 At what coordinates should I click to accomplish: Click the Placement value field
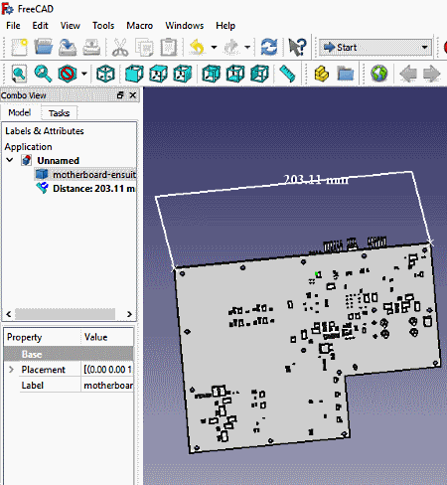[x=107, y=370]
